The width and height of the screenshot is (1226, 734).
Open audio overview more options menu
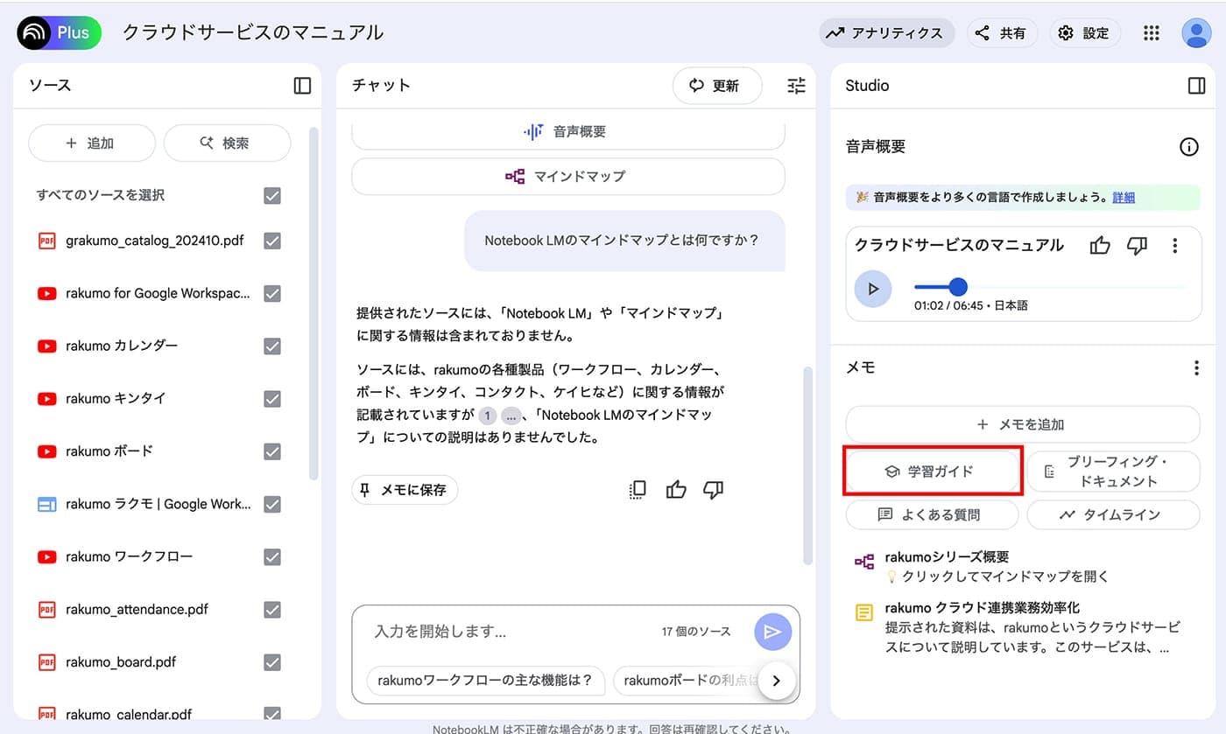click(1175, 246)
